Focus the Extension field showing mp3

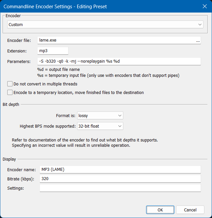point(52,51)
